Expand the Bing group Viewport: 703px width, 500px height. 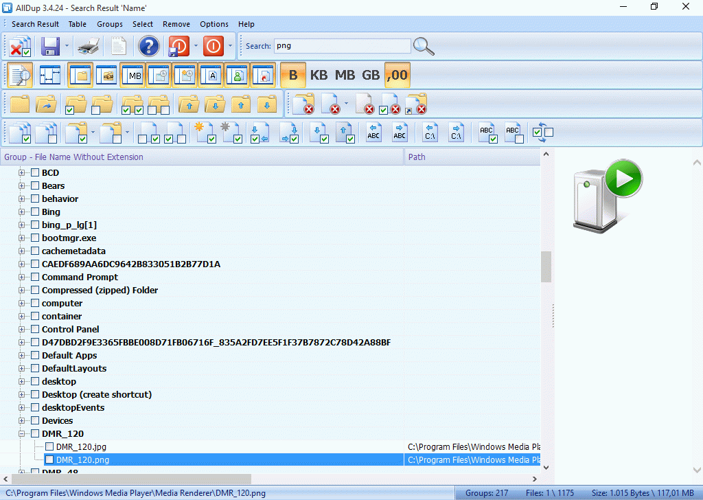(x=21, y=212)
